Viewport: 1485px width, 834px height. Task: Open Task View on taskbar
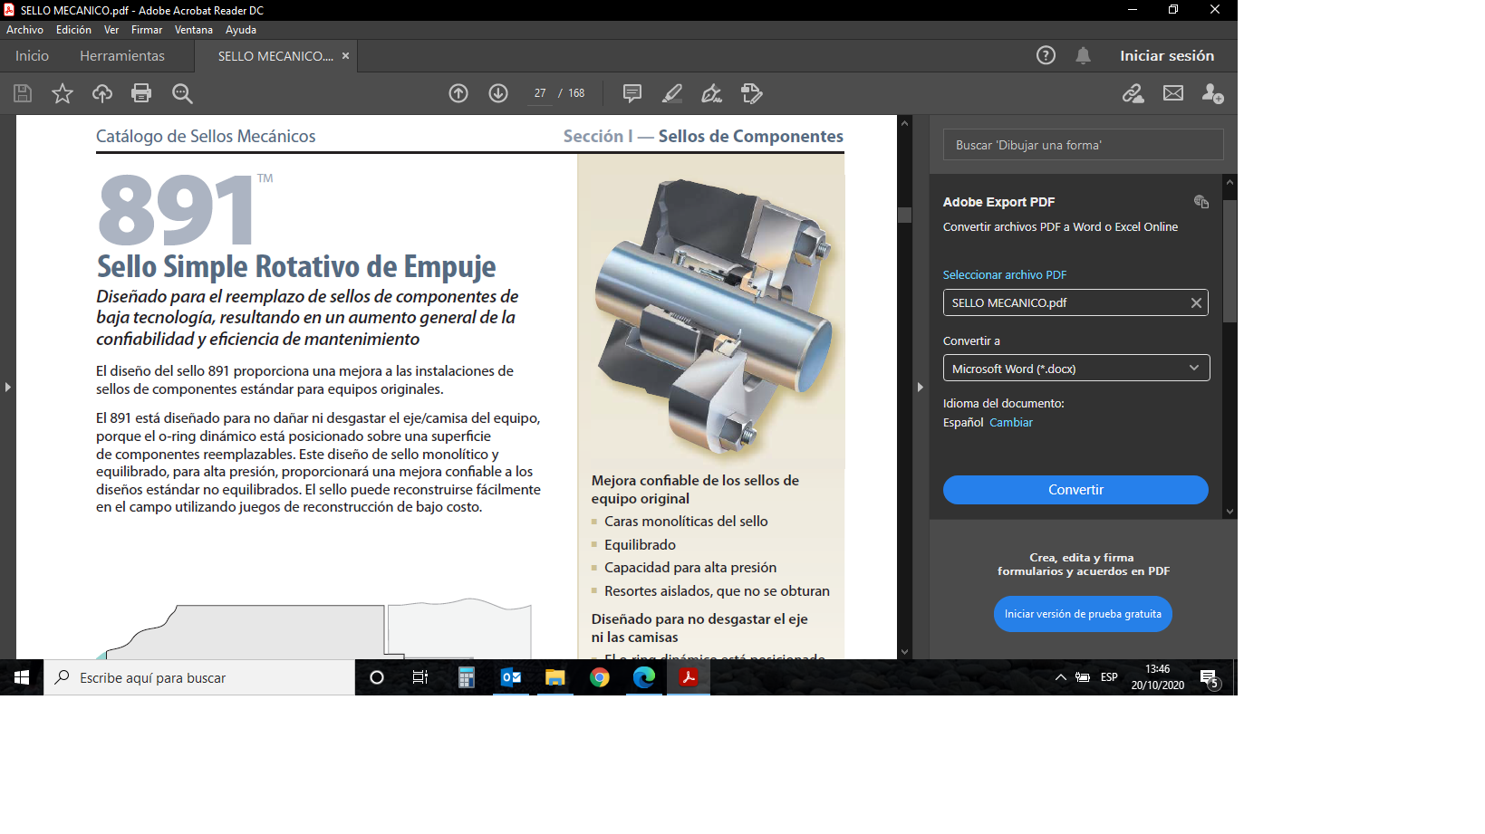pos(420,677)
